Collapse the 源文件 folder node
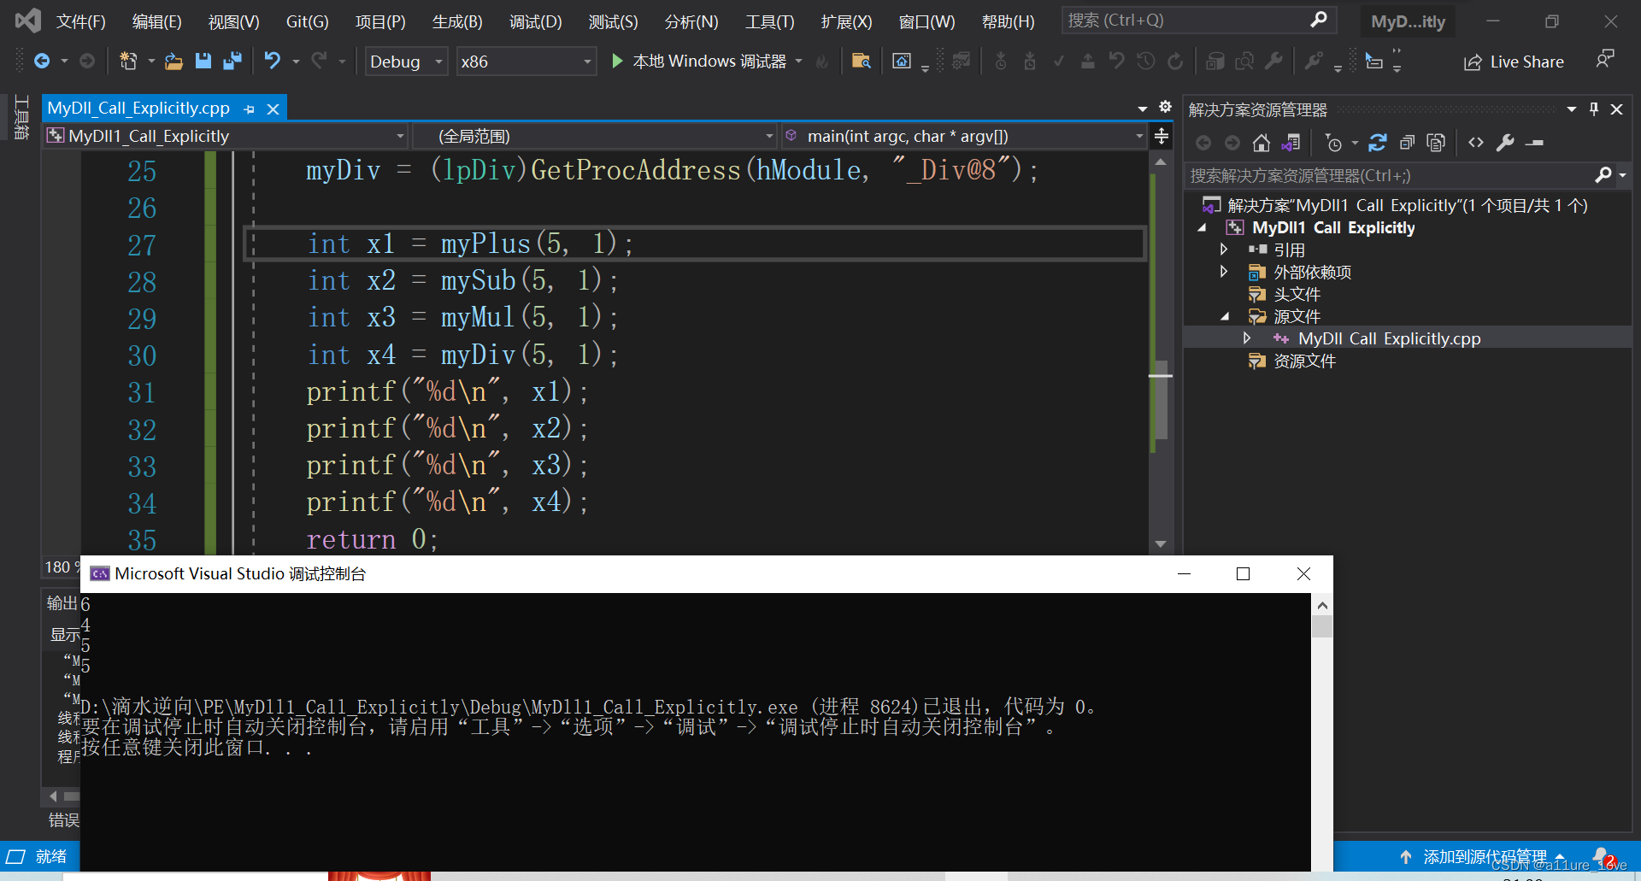Screen dimensions: 1641x881 pos(1225,316)
